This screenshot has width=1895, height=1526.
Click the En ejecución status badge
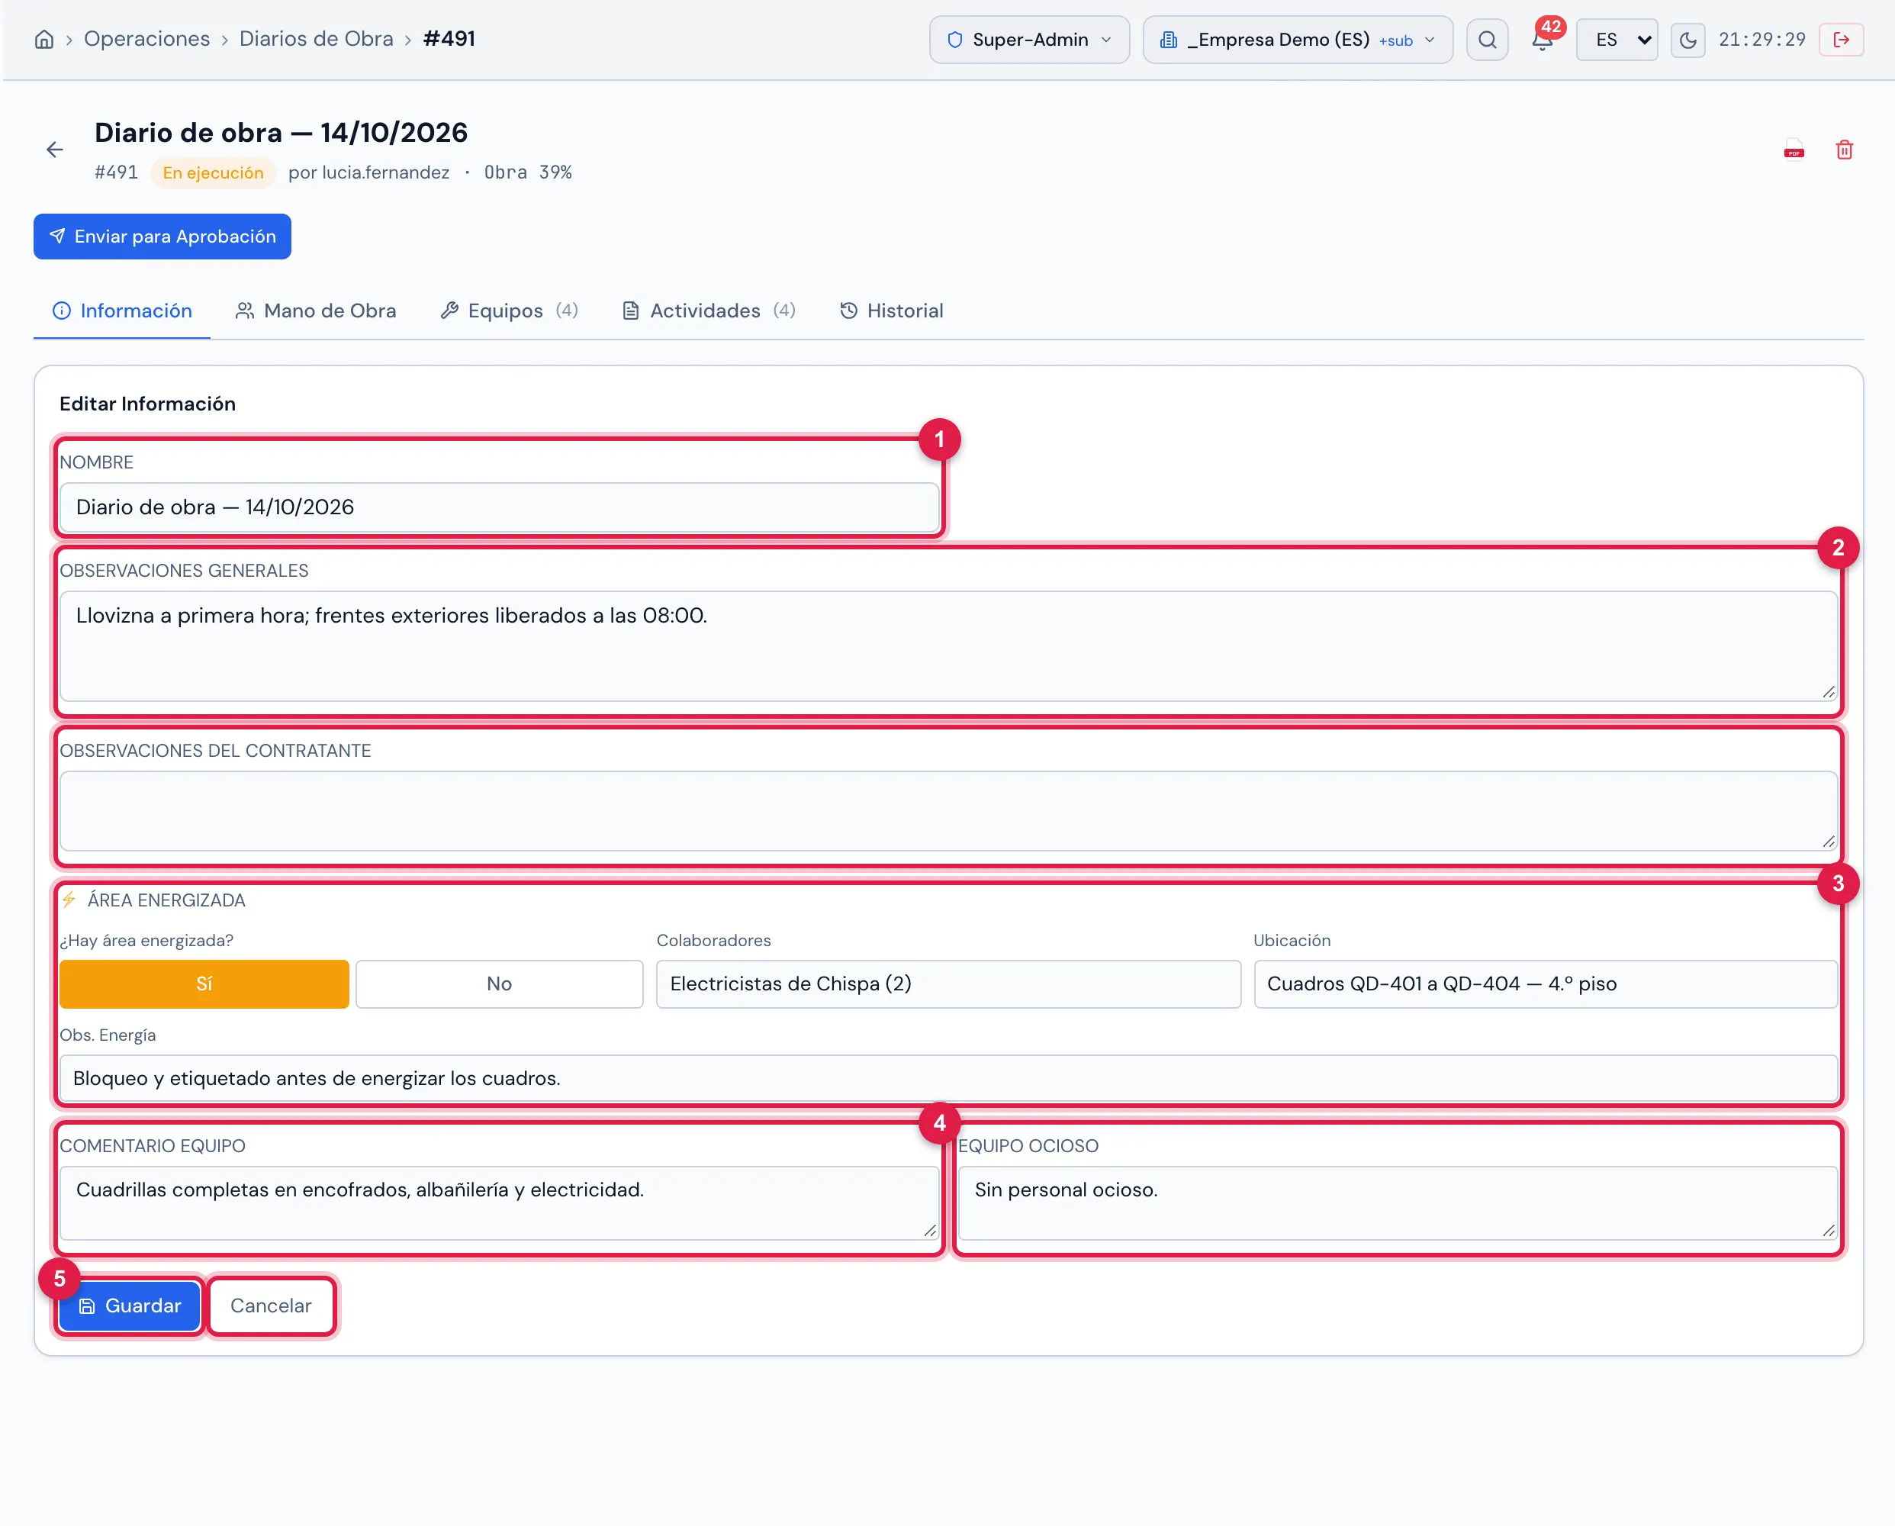(213, 172)
